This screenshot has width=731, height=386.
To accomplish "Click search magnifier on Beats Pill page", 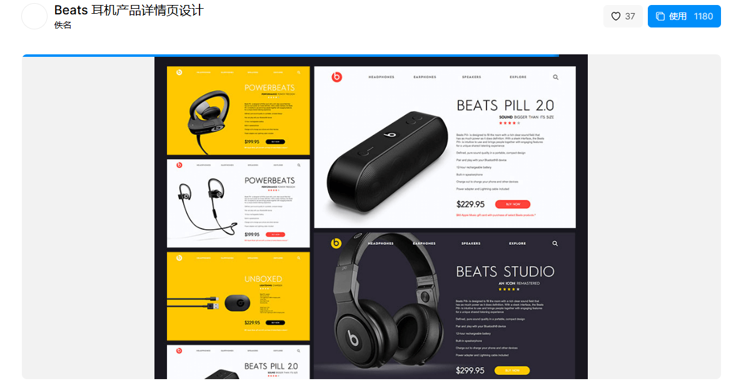I will (556, 77).
